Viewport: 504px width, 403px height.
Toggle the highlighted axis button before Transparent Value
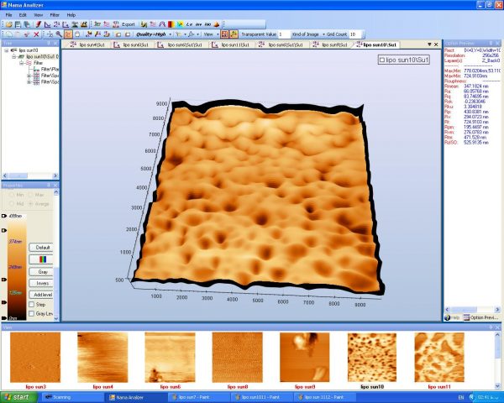pyautogui.click(x=234, y=34)
